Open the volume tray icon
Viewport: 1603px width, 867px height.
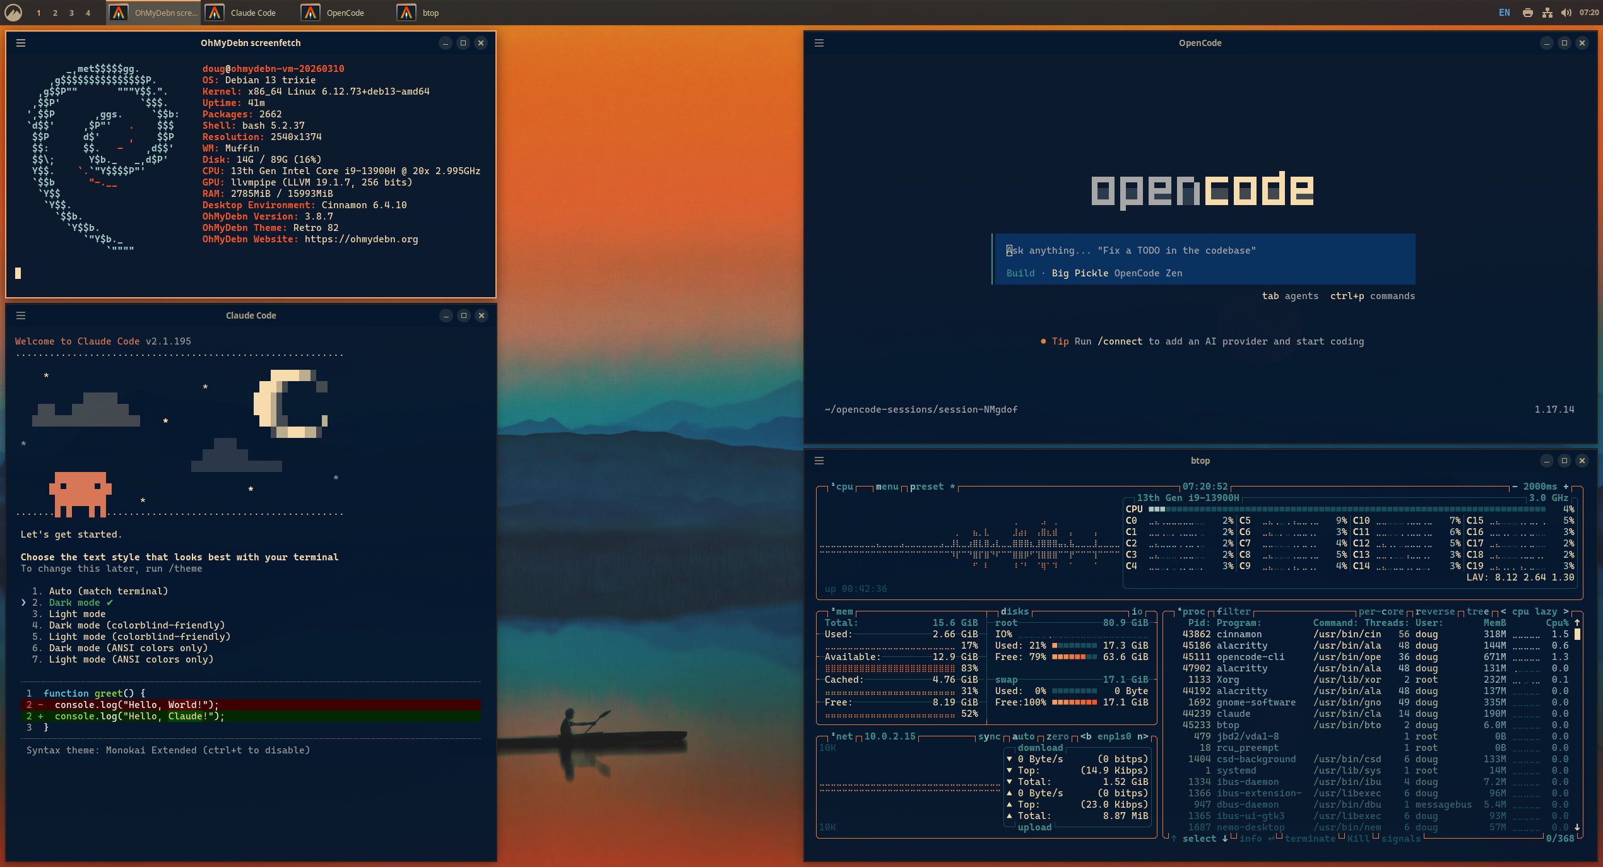(1566, 13)
